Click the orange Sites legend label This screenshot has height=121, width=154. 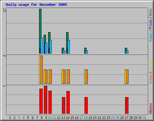[x=150, y=79]
